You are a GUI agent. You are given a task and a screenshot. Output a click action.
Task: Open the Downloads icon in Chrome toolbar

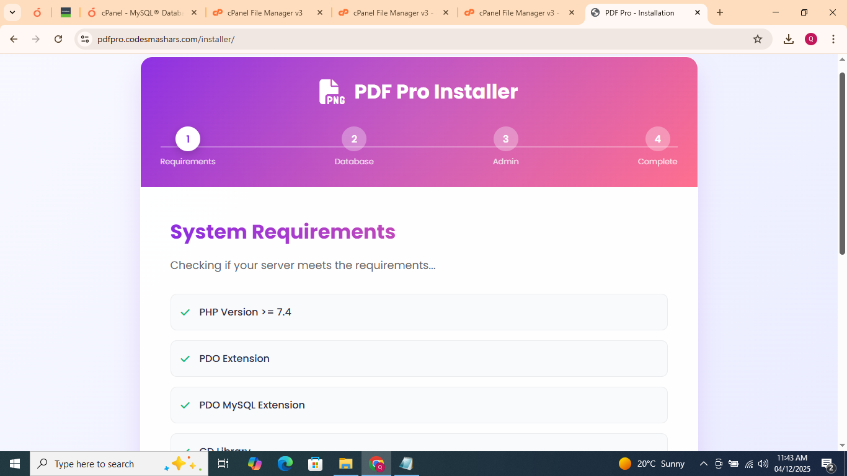tap(789, 38)
